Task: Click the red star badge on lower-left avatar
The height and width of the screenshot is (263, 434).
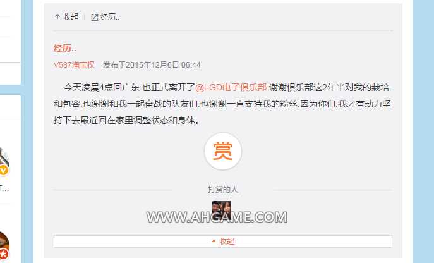Action: point(3,254)
